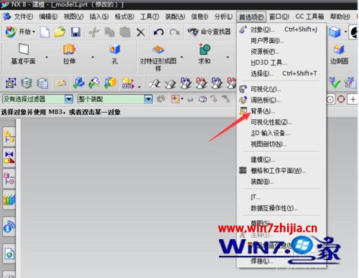Open the constraint navigator sidebar icon
The height and width of the screenshot is (278, 359).
tap(9, 157)
